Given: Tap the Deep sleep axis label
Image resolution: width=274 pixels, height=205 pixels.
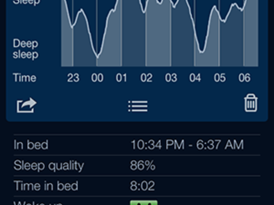Looking at the screenshot, I should click(x=25, y=49).
